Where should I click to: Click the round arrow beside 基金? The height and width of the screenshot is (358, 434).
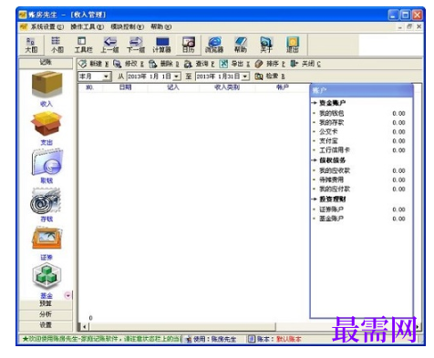click(x=67, y=295)
